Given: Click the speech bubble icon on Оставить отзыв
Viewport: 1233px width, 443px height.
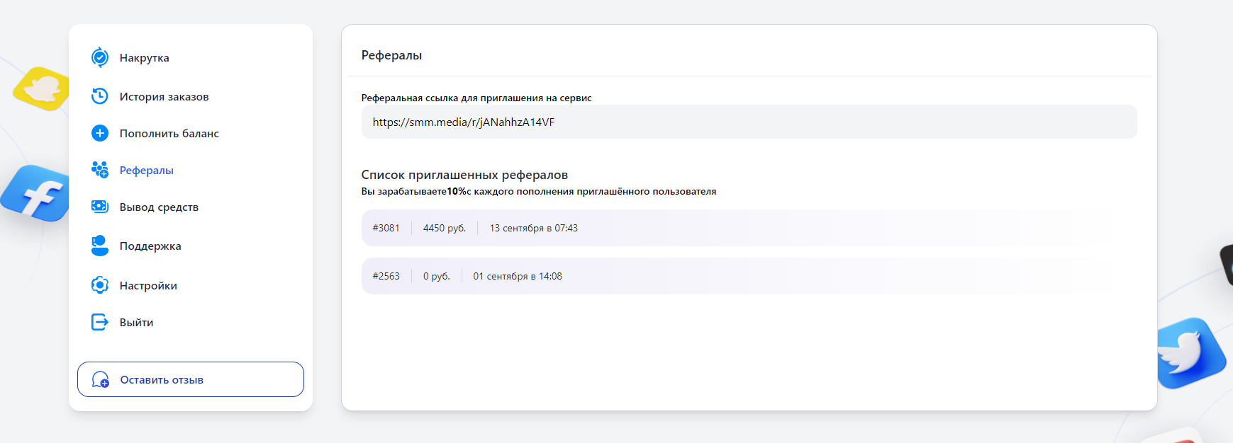Looking at the screenshot, I should click(x=101, y=380).
